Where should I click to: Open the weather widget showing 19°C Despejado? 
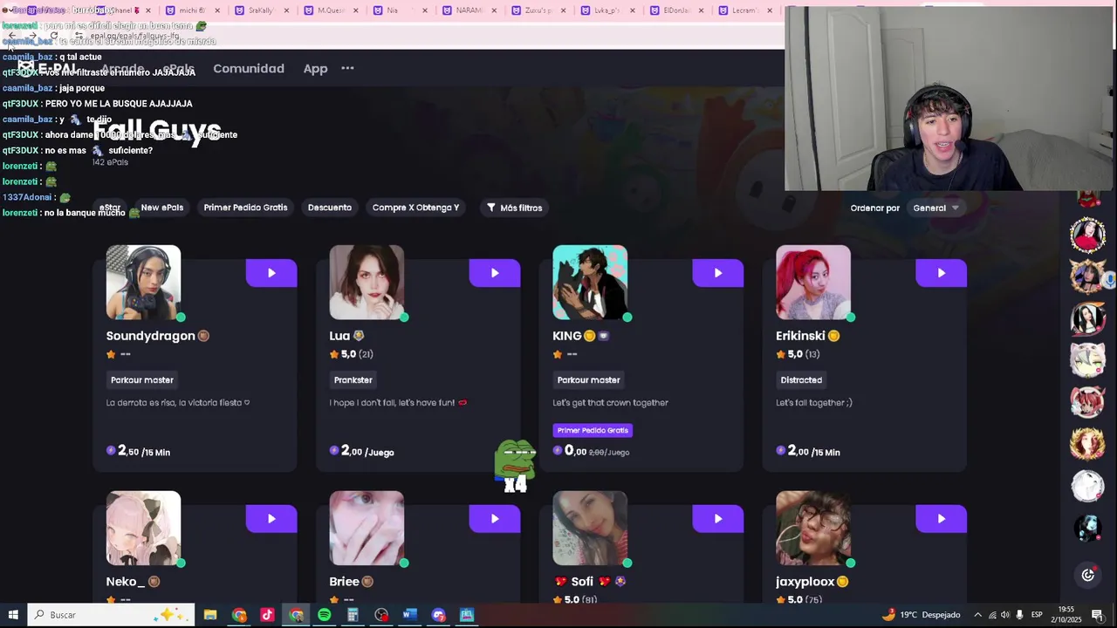(x=922, y=615)
